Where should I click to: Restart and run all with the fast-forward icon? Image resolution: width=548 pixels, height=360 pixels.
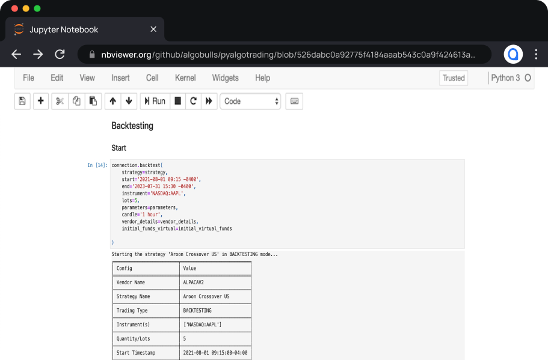pos(209,101)
